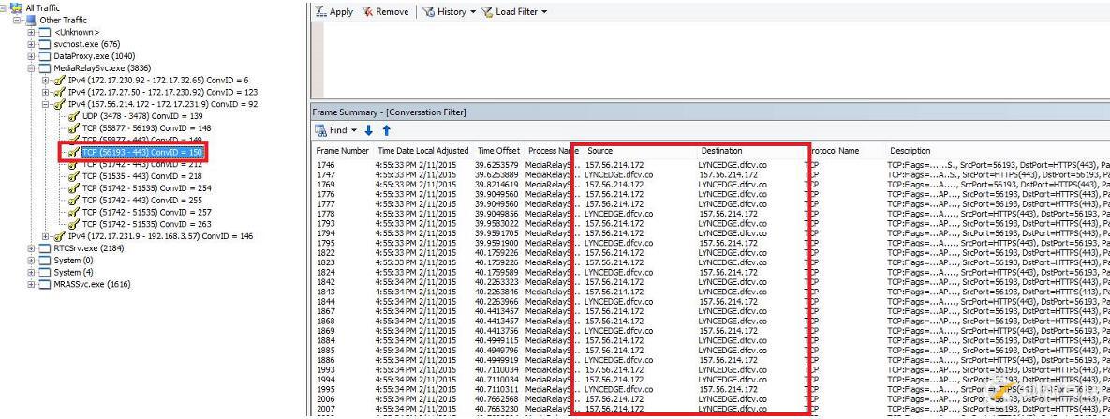Select TCP (56193 - 443) ConvID = 150

click(141, 152)
